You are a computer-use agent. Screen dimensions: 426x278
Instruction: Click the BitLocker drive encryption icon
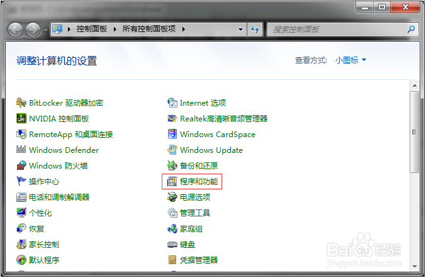pyautogui.click(x=21, y=103)
